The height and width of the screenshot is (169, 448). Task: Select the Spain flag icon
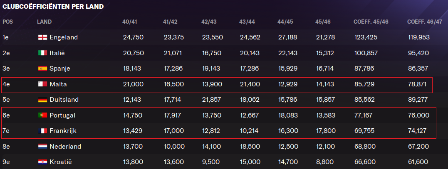point(42,69)
